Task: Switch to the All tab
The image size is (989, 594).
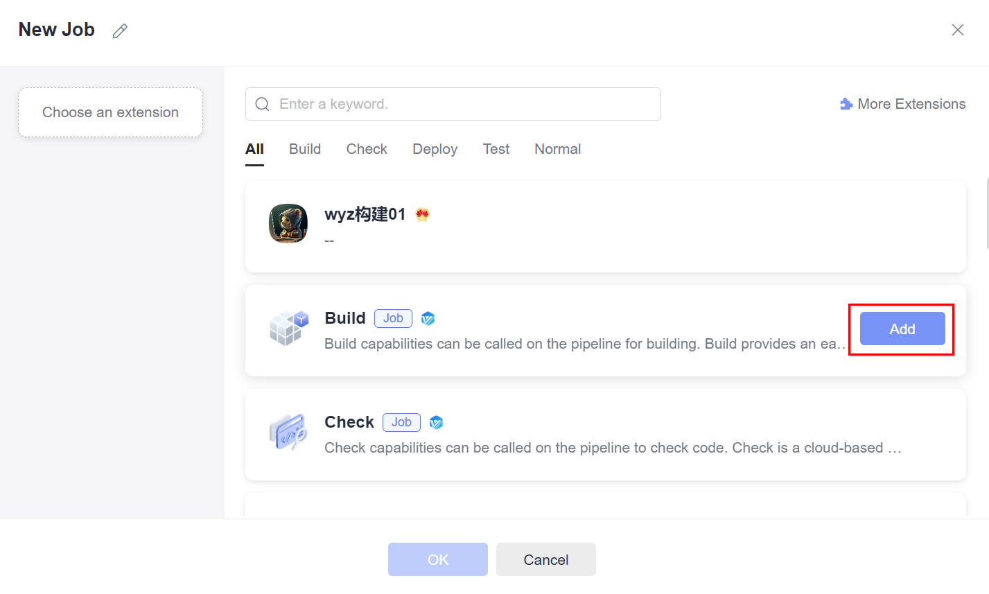Action: (254, 149)
